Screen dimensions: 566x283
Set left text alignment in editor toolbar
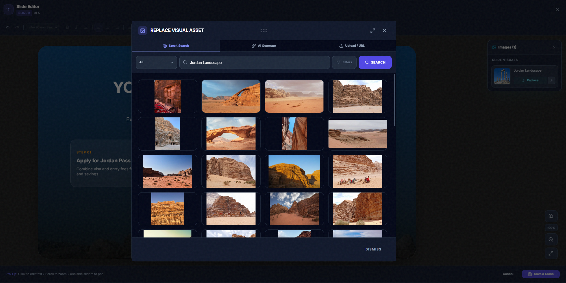(99, 27)
